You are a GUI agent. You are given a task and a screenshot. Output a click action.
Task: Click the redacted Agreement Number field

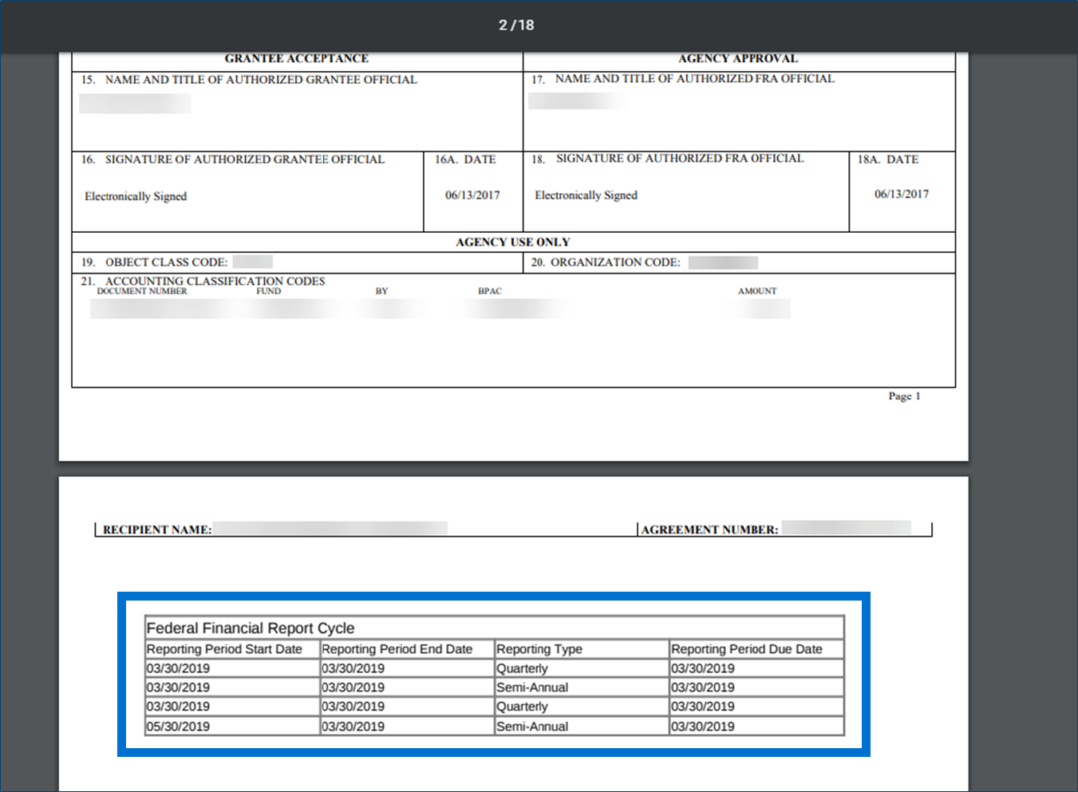(846, 527)
